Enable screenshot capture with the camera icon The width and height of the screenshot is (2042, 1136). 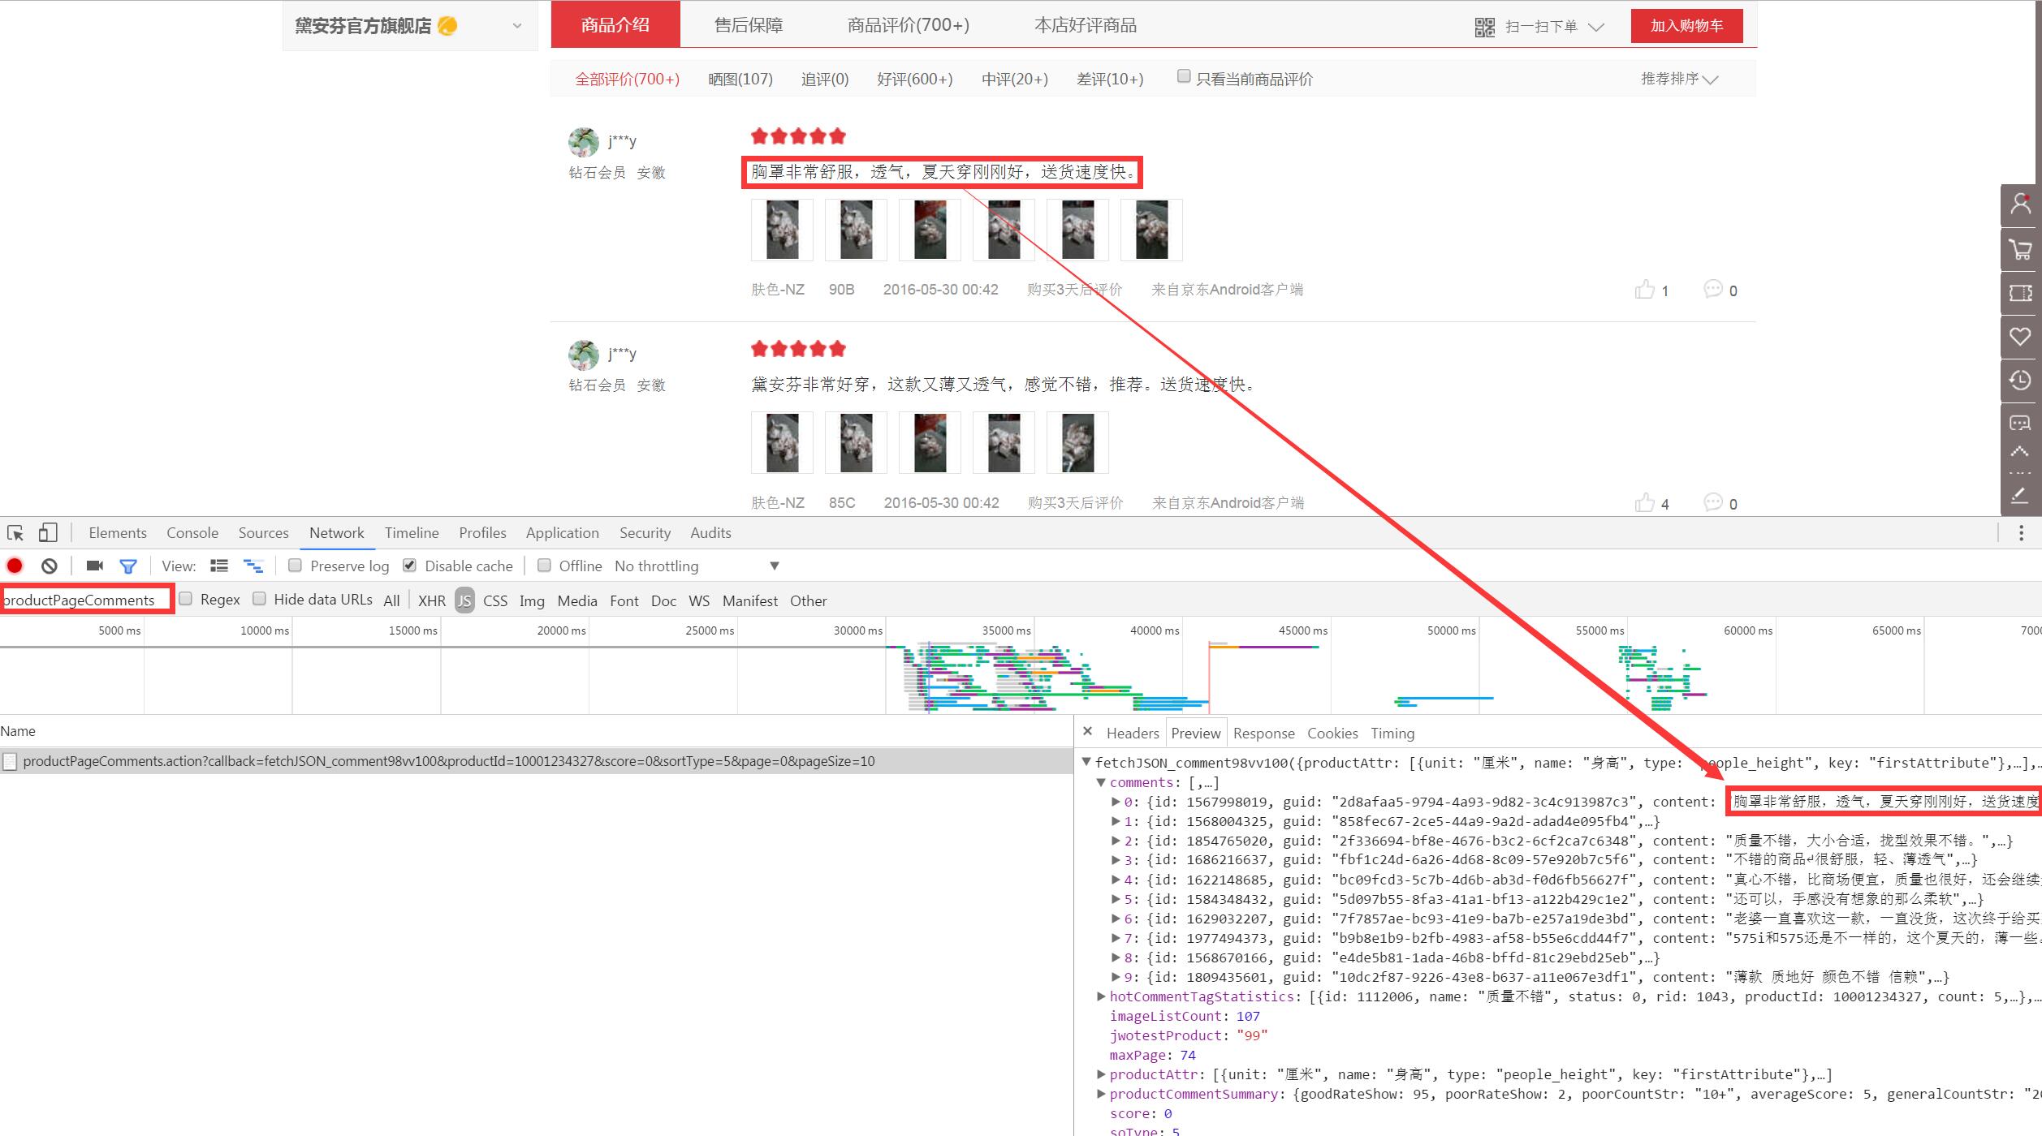93,566
